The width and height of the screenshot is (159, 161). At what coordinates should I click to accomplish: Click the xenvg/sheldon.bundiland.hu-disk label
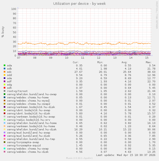pyautogui.click(x=32, y=129)
